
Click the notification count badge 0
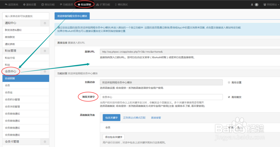tap(256, 5)
